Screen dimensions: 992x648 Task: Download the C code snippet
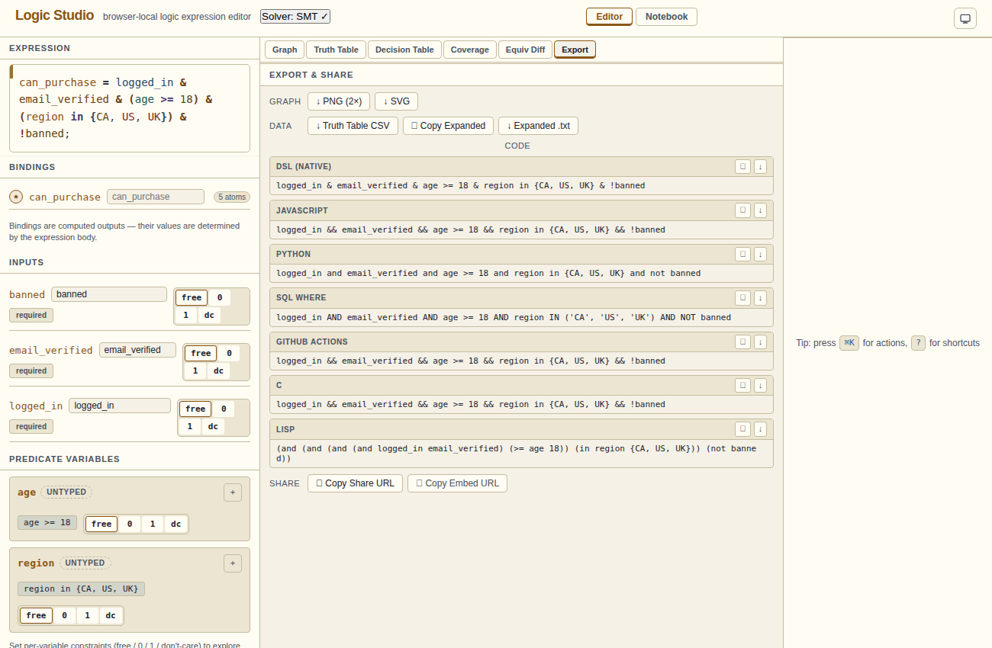[x=760, y=386]
